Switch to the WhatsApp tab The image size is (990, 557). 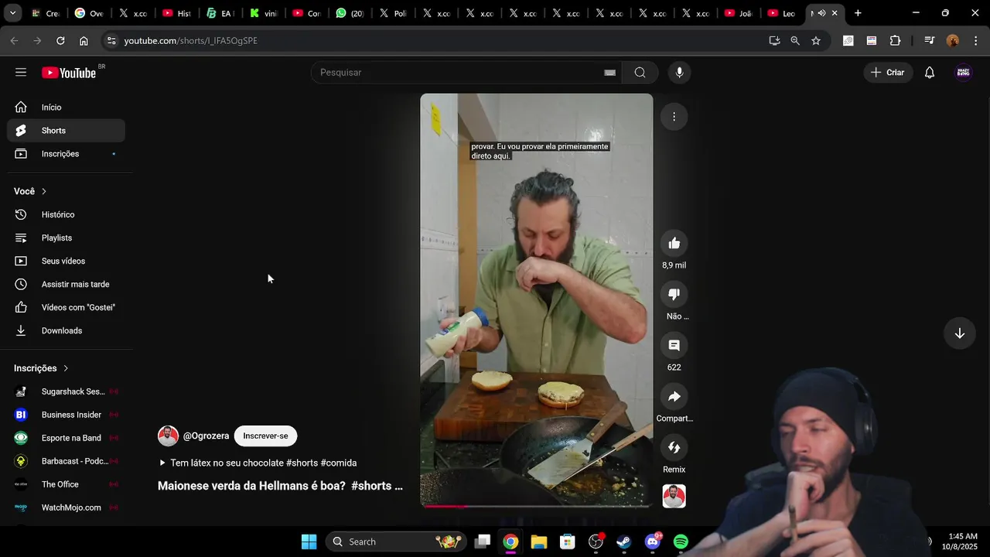coord(350,13)
